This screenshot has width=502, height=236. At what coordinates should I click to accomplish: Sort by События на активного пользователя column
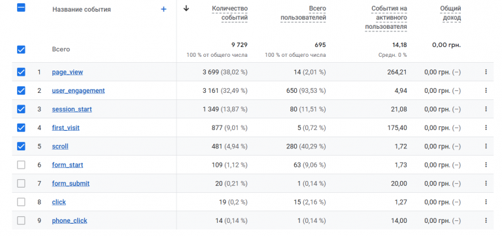[x=386, y=18]
